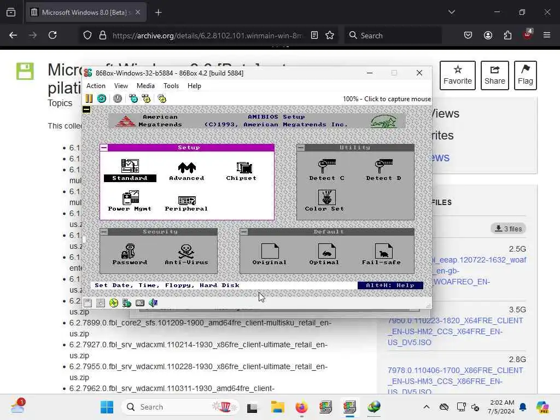
Task: Open a new browser tab
Action: tap(158, 13)
